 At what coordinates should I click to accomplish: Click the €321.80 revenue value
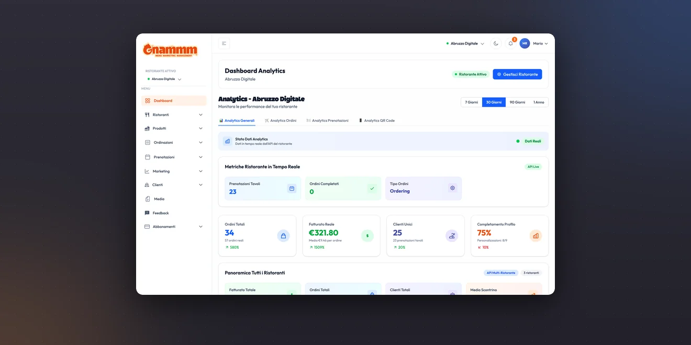[x=324, y=233]
